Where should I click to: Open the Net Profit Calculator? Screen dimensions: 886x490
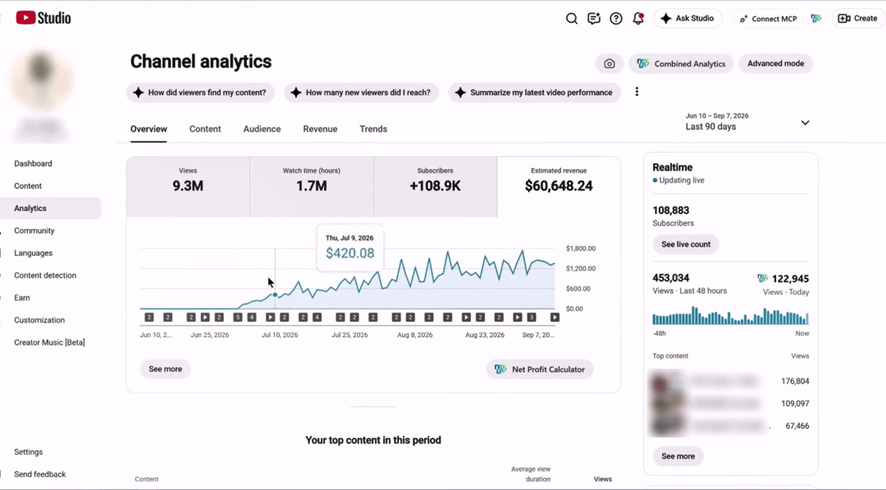[x=540, y=369]
